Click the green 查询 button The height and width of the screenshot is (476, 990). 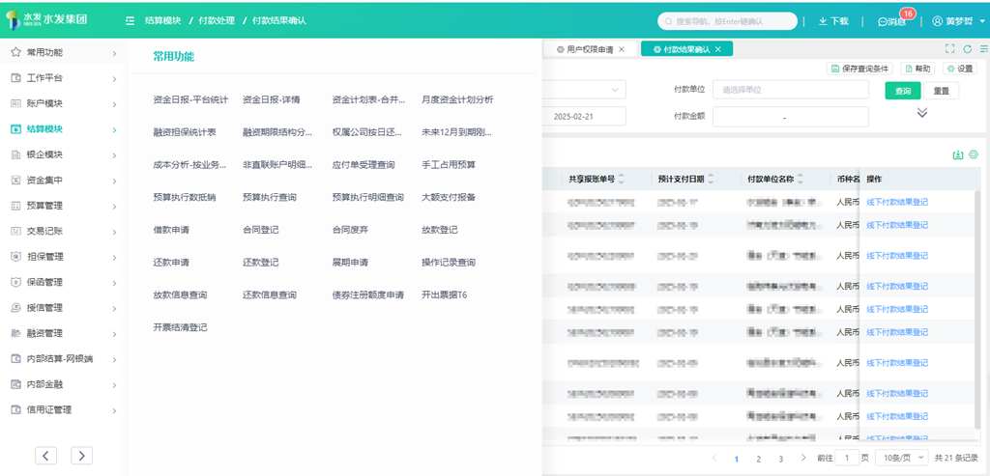pos(902,91)
